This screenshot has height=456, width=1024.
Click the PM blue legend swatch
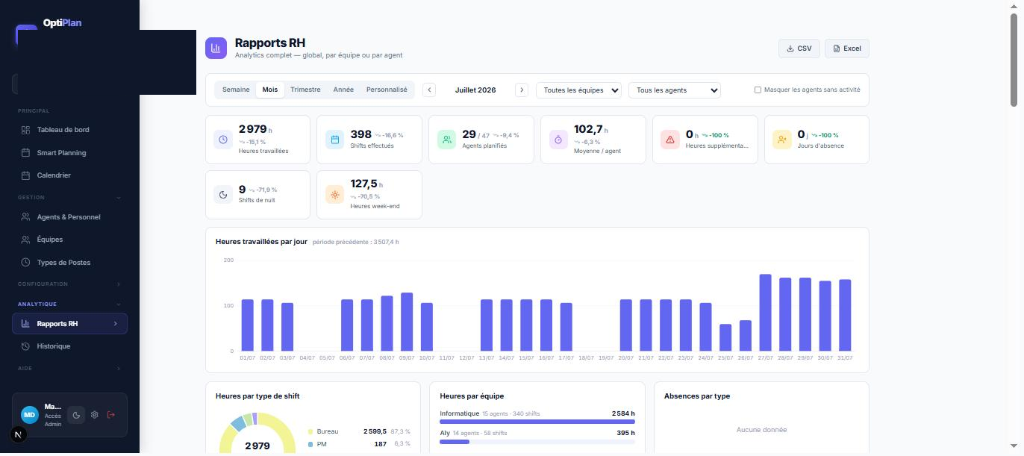[310, 445]
